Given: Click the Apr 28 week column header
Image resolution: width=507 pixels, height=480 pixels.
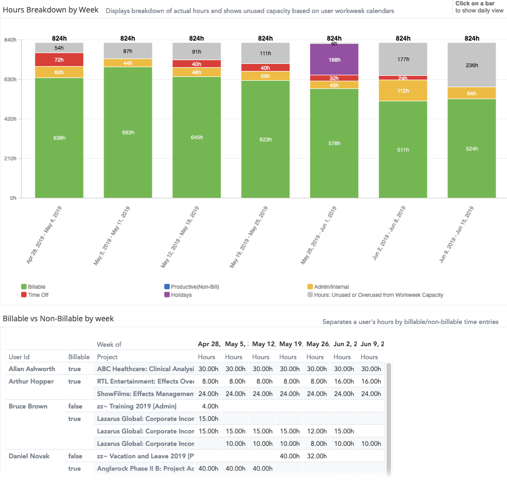Looking at the screenshot, I should 209,344.
